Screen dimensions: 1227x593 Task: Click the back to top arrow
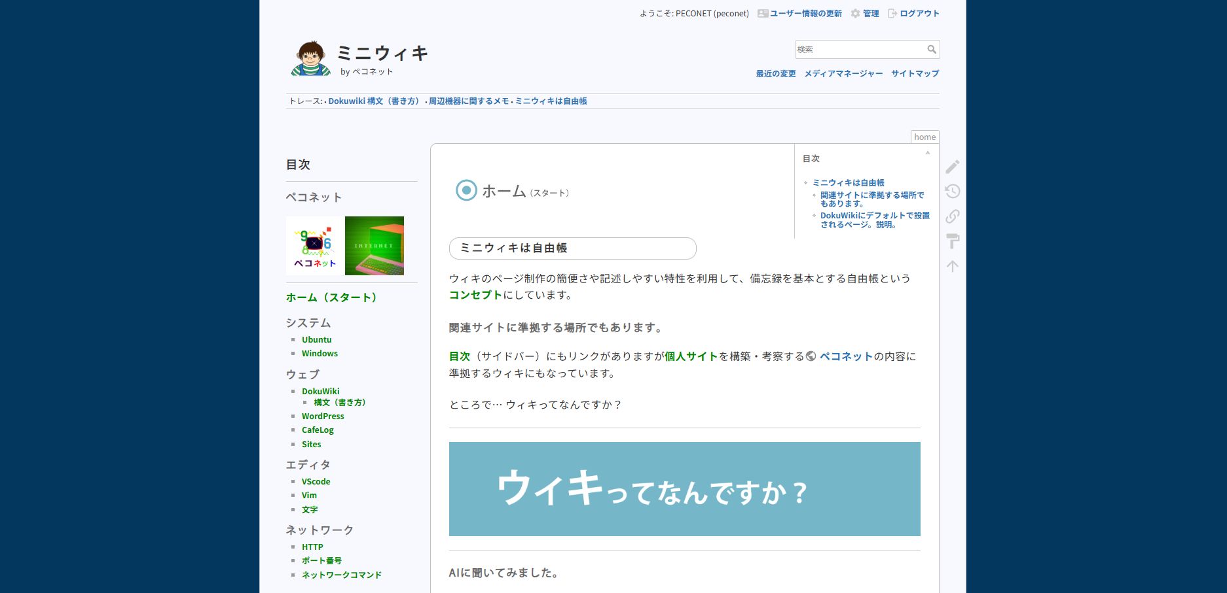tap(953, 266)
